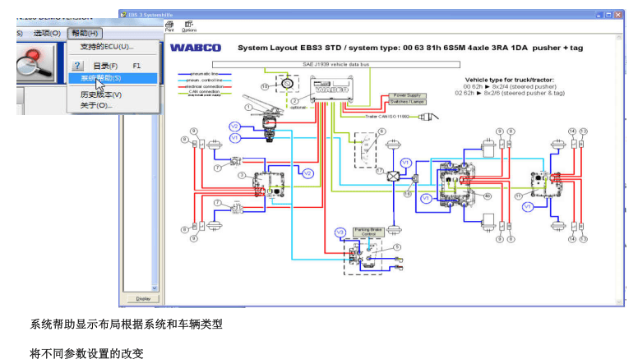Image resolution: width=638 pixels, height=359 pixels.
Task: Click the circled number 6 marker
Action: point(381,131)
